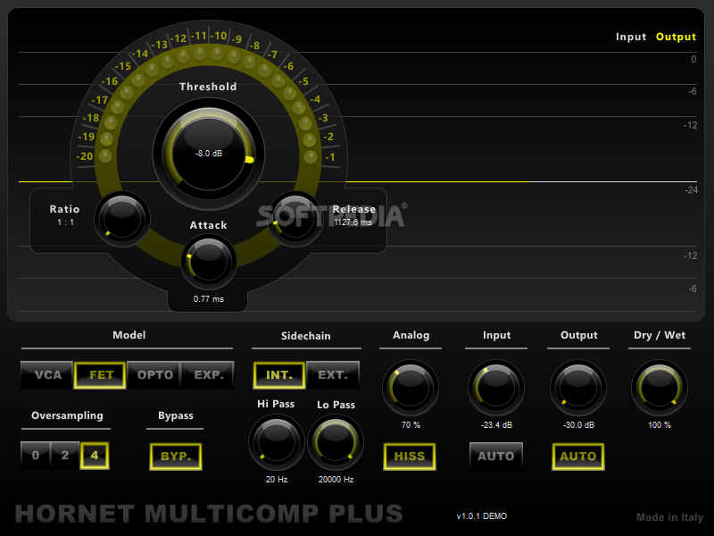The width and height of the screenshot is (714, 536).
Task: Toggle the BYP. bypass button
Action: pyautogui.click(x=176, y=456)
